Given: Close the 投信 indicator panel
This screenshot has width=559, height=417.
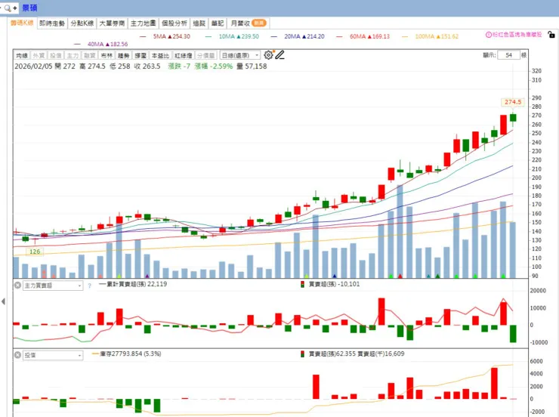Looking at the screenshot, I should coord(17,355).
